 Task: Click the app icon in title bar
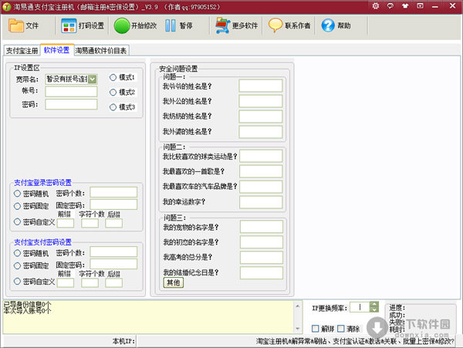click(7, 6)
